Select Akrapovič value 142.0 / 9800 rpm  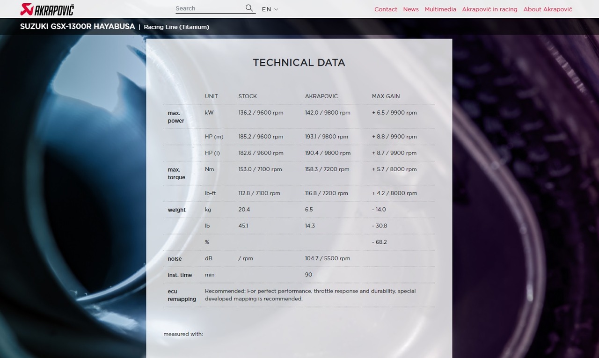328,113
